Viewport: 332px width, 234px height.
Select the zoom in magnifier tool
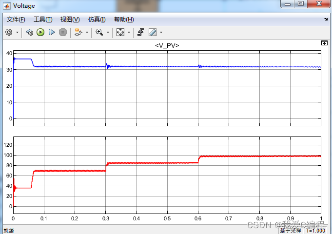pyautogui.click(x=99, y=32)
